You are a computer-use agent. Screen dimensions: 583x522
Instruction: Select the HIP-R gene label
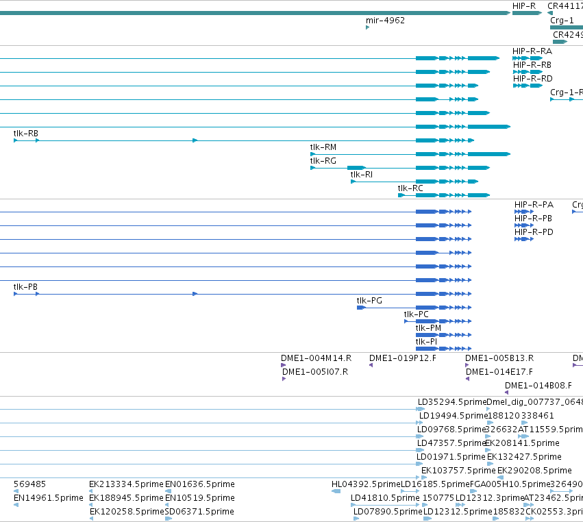tap(524, 6)
